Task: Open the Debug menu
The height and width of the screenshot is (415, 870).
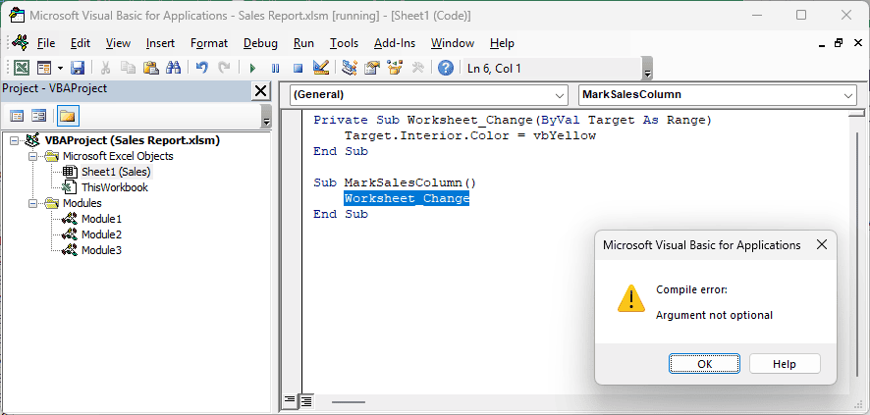Action: (261, 43)
